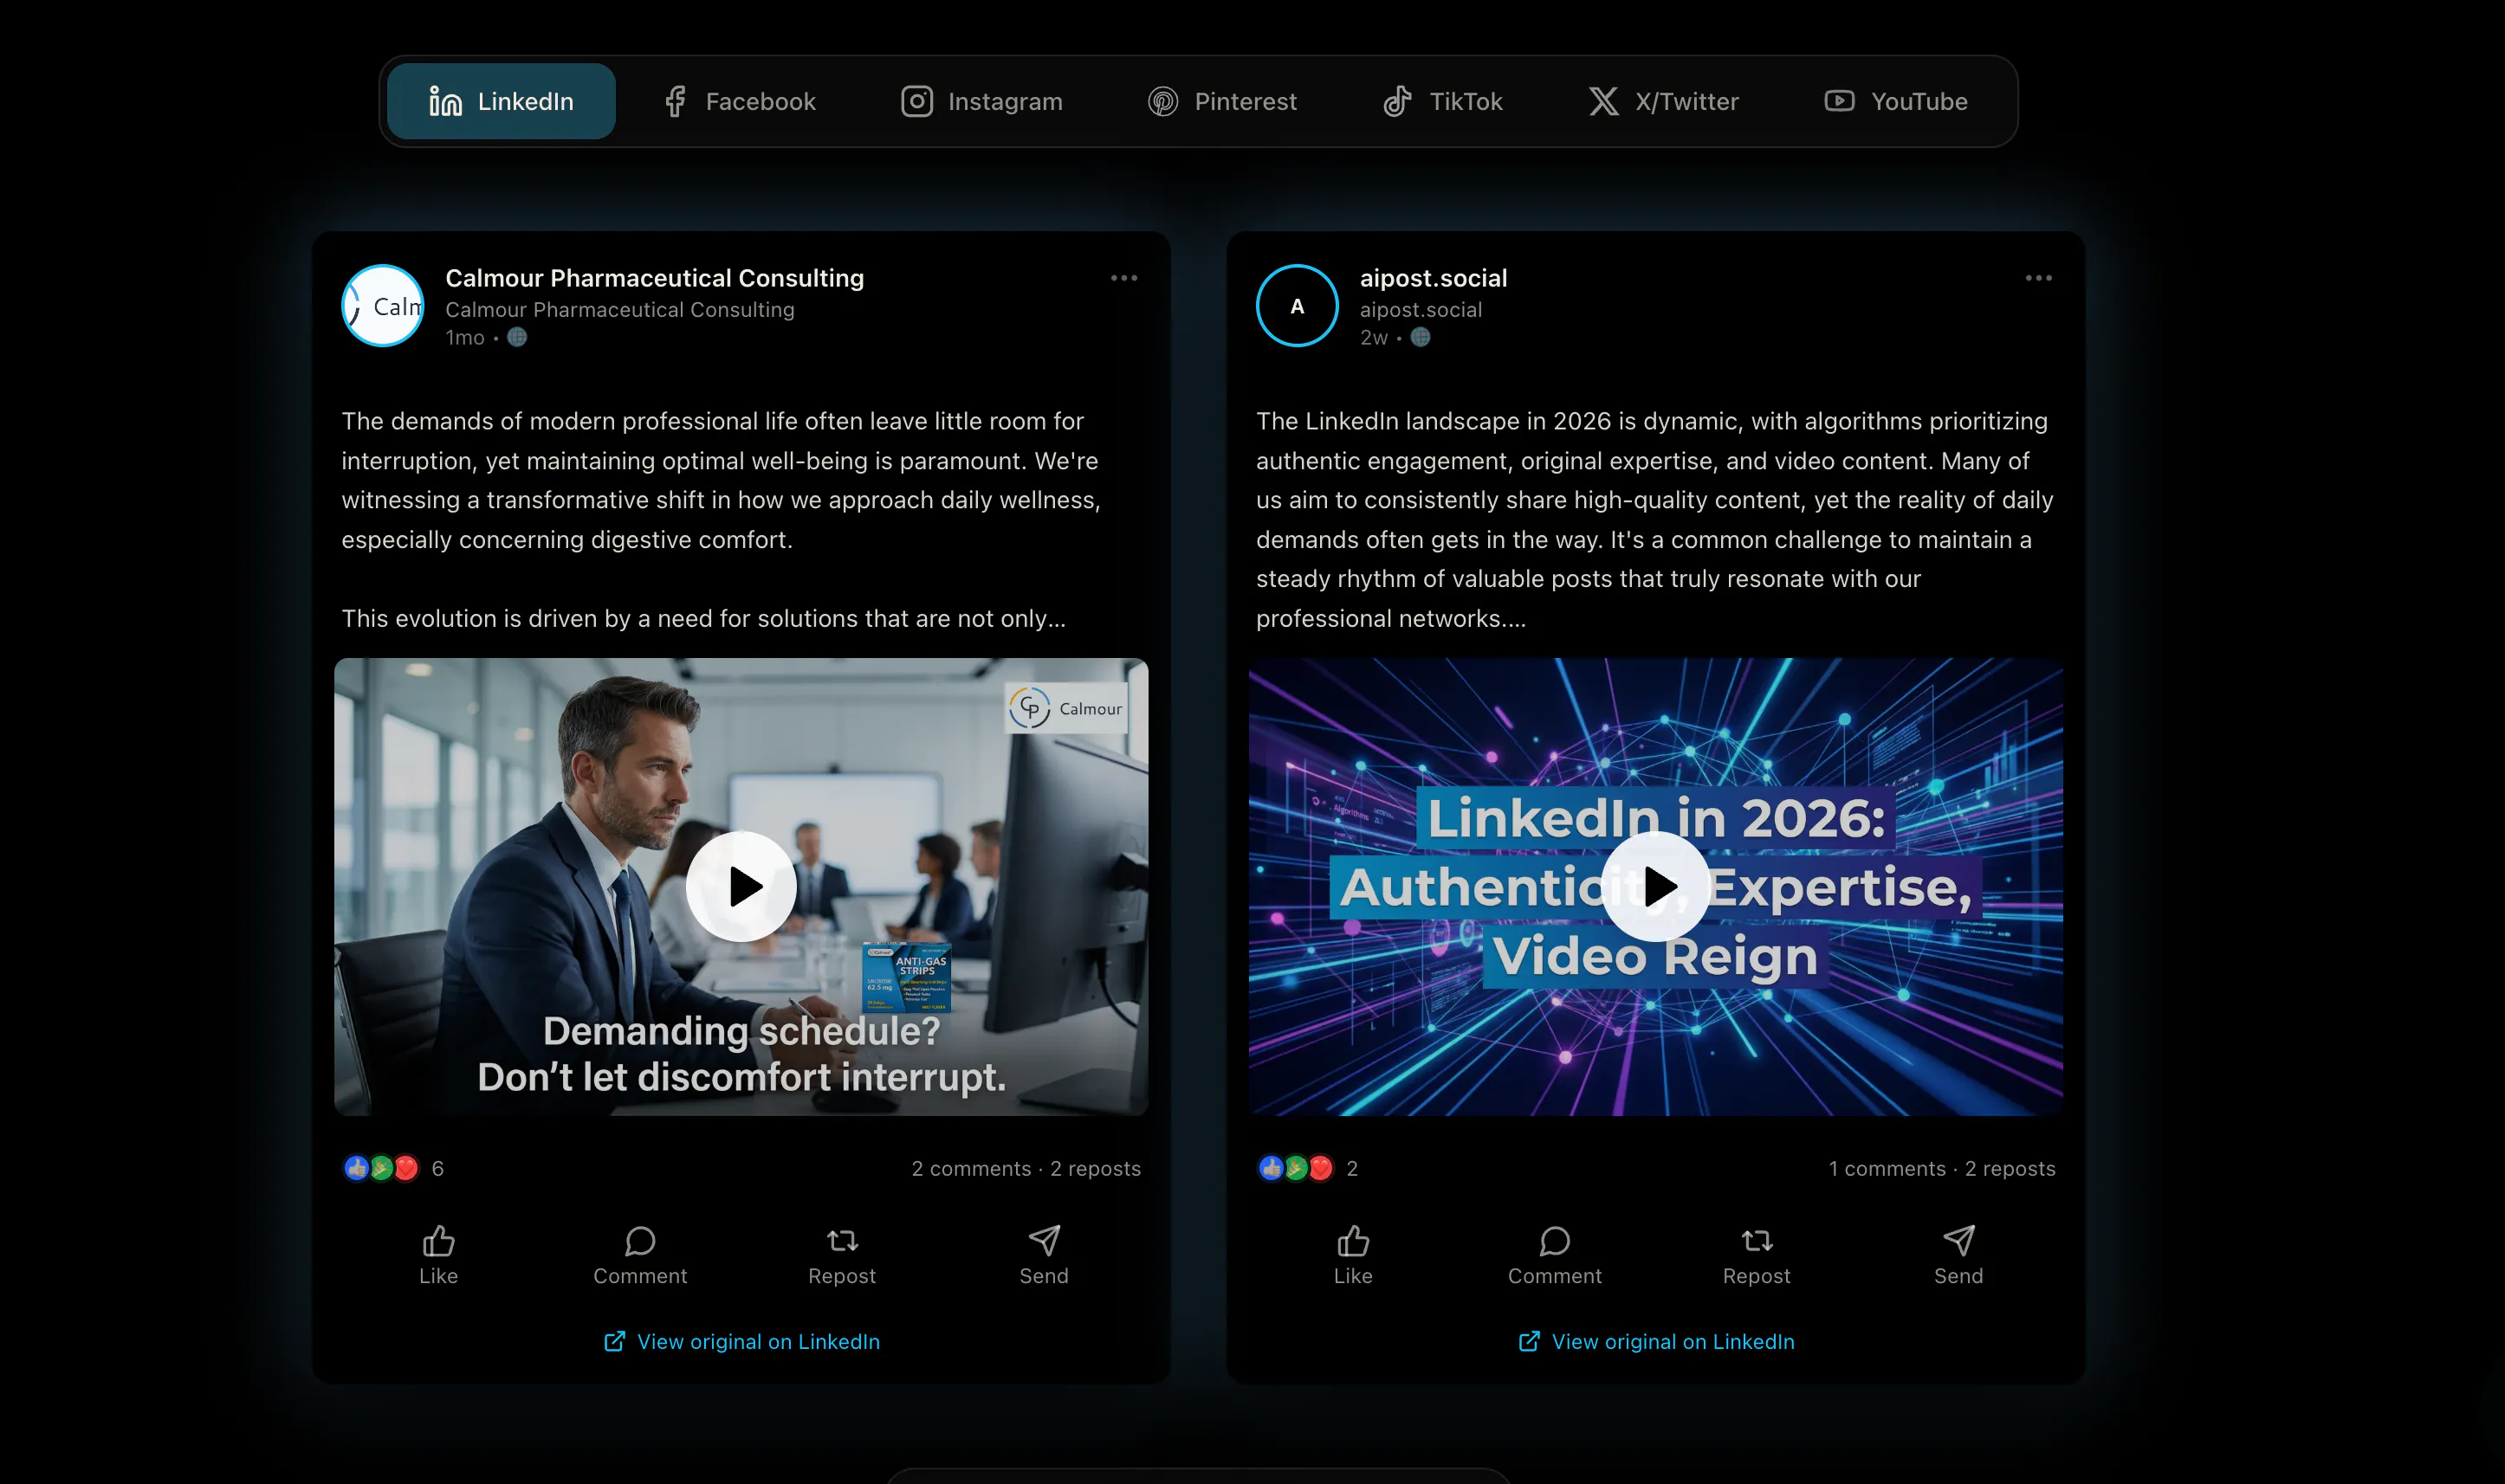Click the Calmour profile avatar
The image size is (2505, 1484).
(x=382, y=306)
